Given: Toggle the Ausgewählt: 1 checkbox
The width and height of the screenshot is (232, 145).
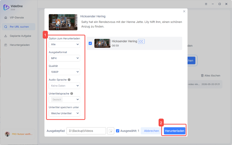Looking at the screenshot, I should click(x=118, y=131).
